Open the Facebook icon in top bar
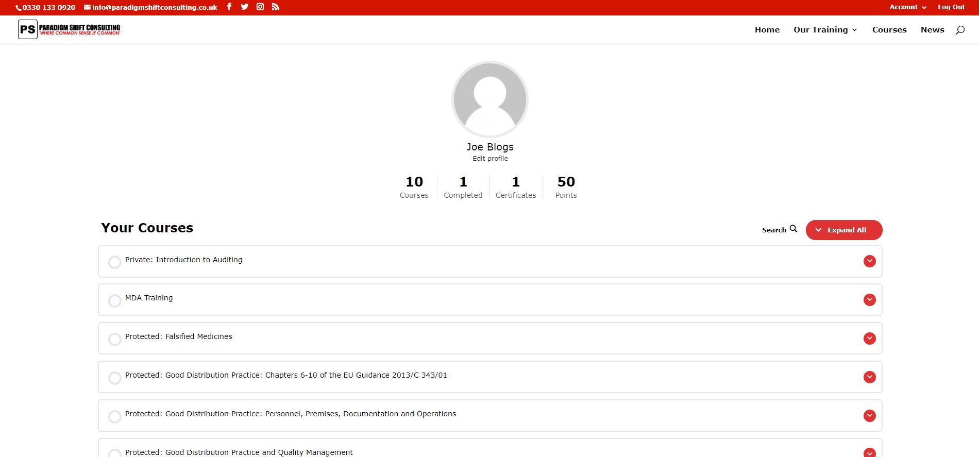 [x=229, y=7]
